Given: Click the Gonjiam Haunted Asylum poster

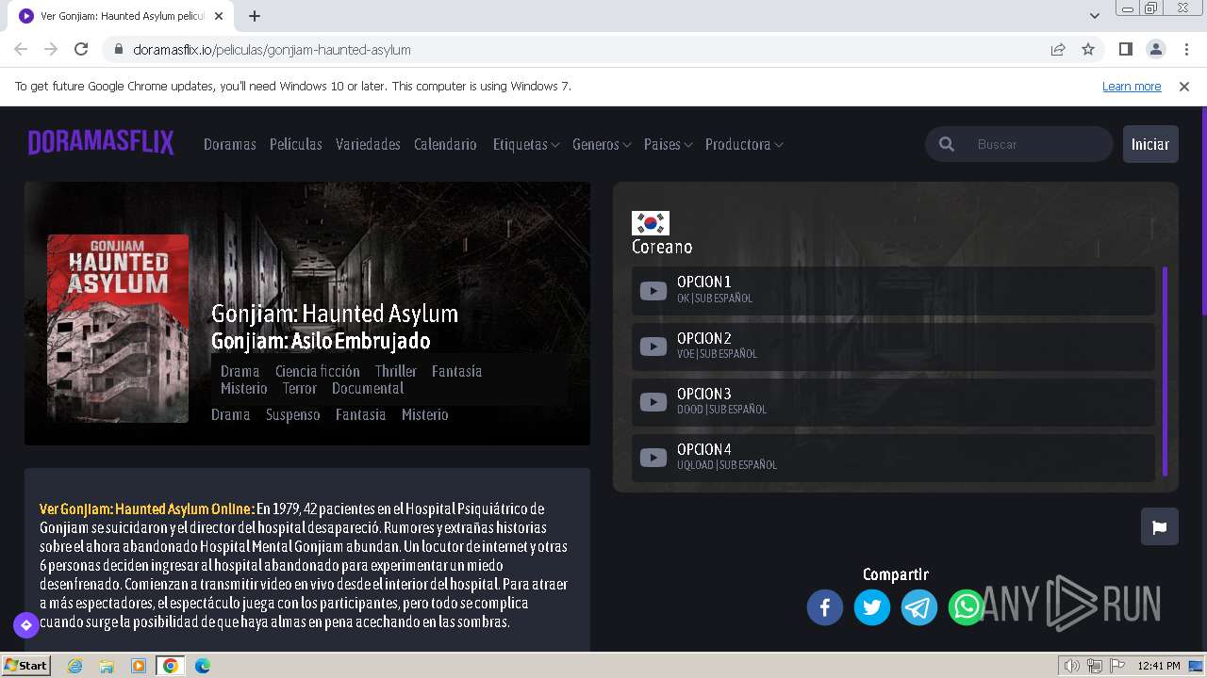Looking at the screenshot, I should coord(118,328).
